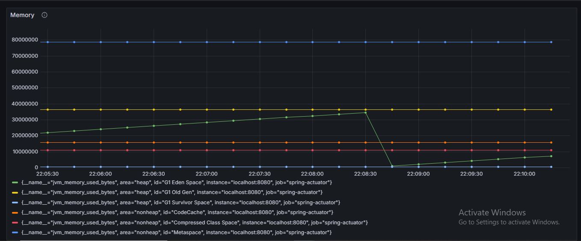Click the 22:05:30 time axis label
This screenshot has width=581, height=241.
pyautogui.click(x=47, y=174)
